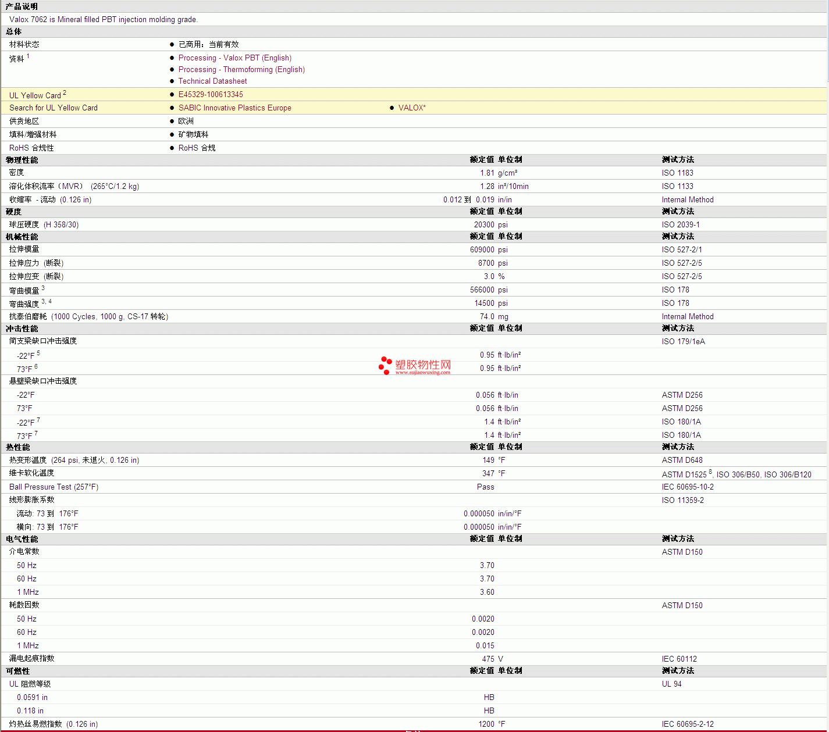Click footnote 2 beside UL Yellow Card
829x732 pixels.
[x=65, y=92]
